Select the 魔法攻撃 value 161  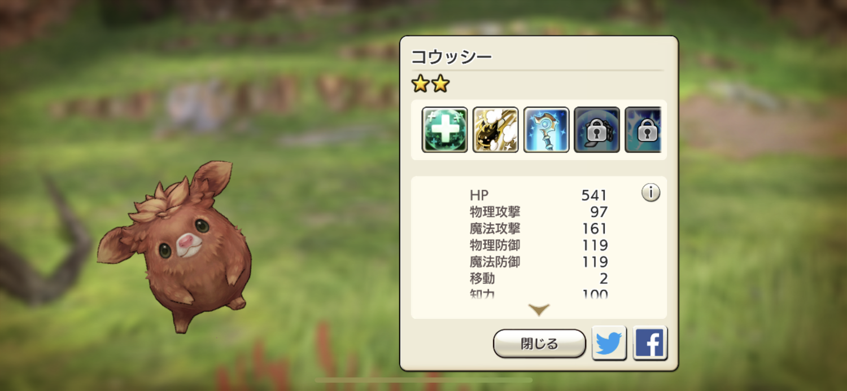coord(595,229)
